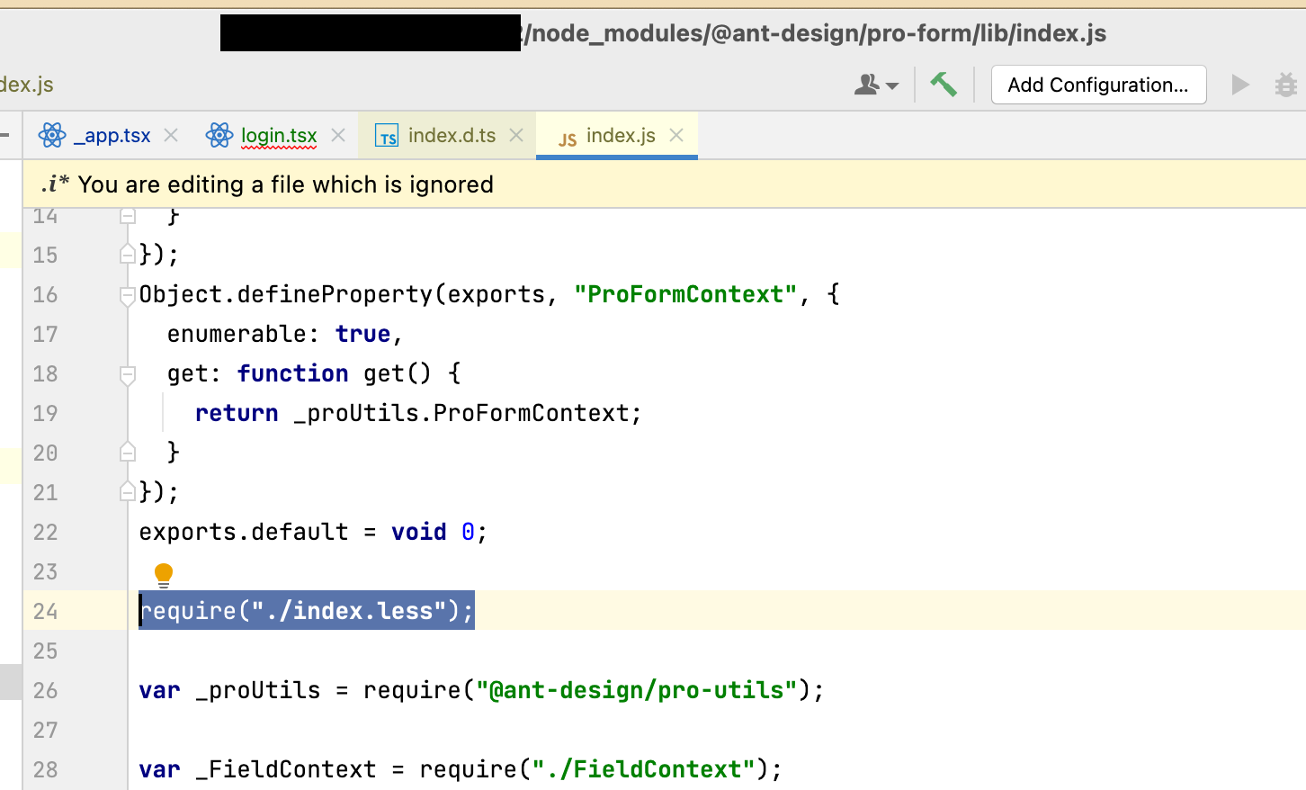Click the JS file icon on index.js tab
The width and height of the screenshot is (1306, 790).
coord(567,138)
